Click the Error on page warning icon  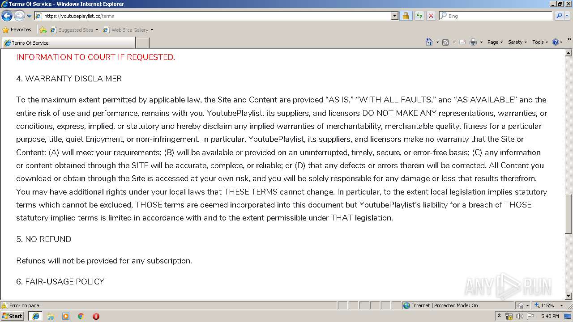pyautogui.click(x=4, y=305)
